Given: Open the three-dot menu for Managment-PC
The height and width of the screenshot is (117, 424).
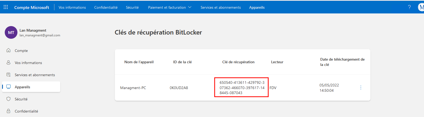Looking at the screenshot, I should coord(361,87).
